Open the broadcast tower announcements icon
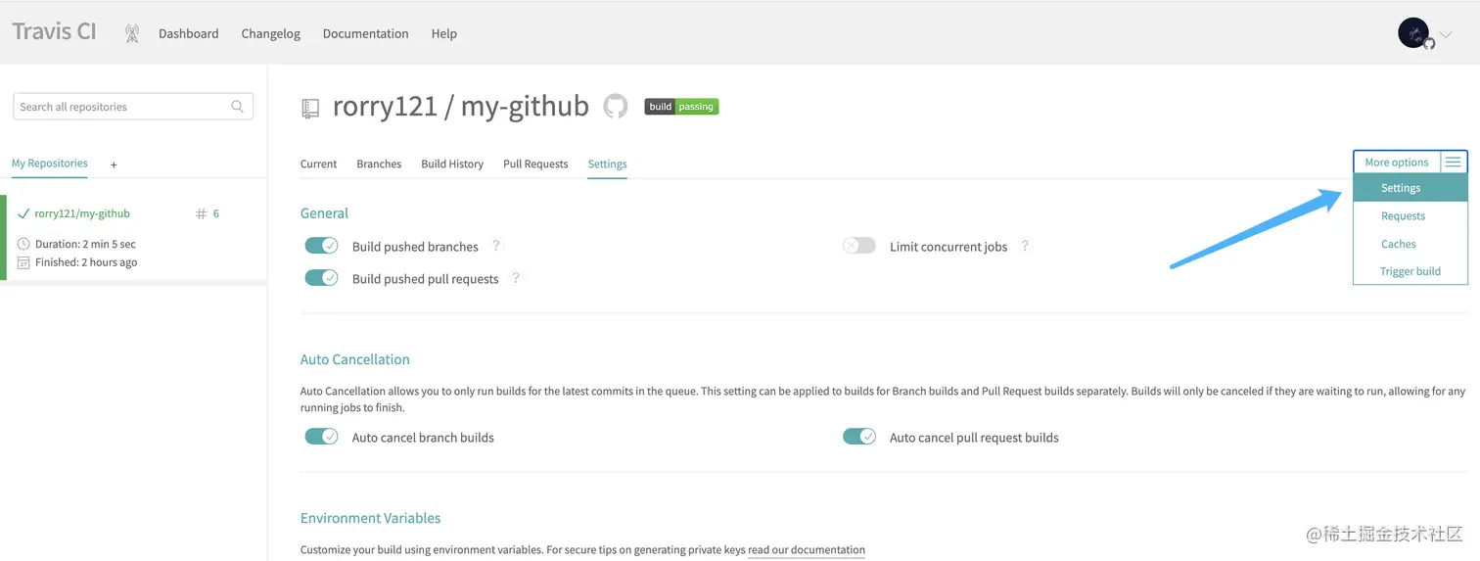 pyautogui.click(x=132, y=33)
